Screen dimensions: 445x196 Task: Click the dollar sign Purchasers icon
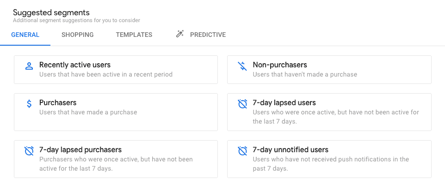(x=29, y=104)
